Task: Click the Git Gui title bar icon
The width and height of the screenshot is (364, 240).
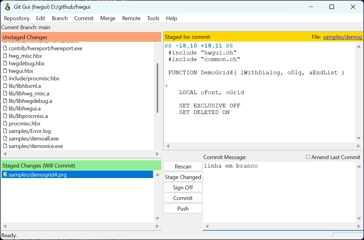Action: 8,7
